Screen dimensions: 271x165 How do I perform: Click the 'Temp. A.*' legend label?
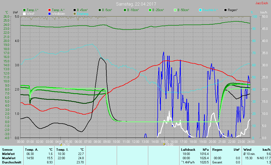click(x=58, y=10)
